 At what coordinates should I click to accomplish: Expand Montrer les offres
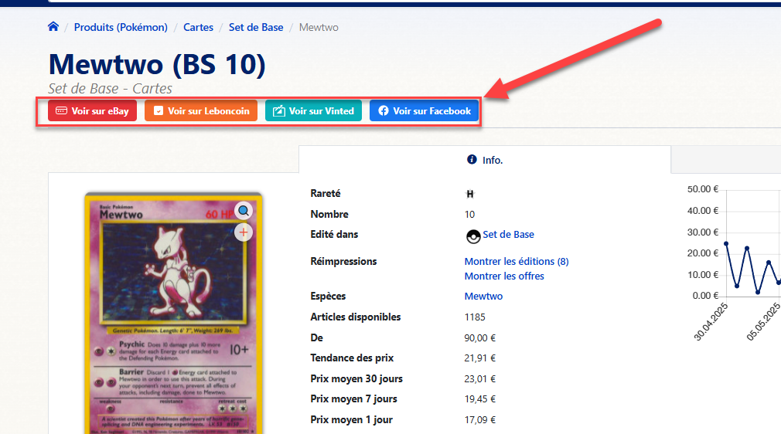pyautogui.click(x=503, y=276)
